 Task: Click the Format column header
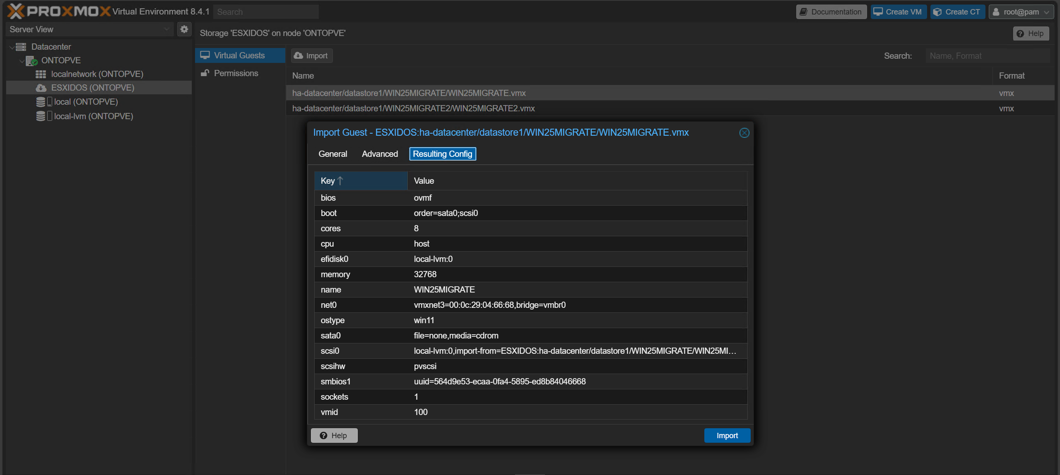[1024, 76]
